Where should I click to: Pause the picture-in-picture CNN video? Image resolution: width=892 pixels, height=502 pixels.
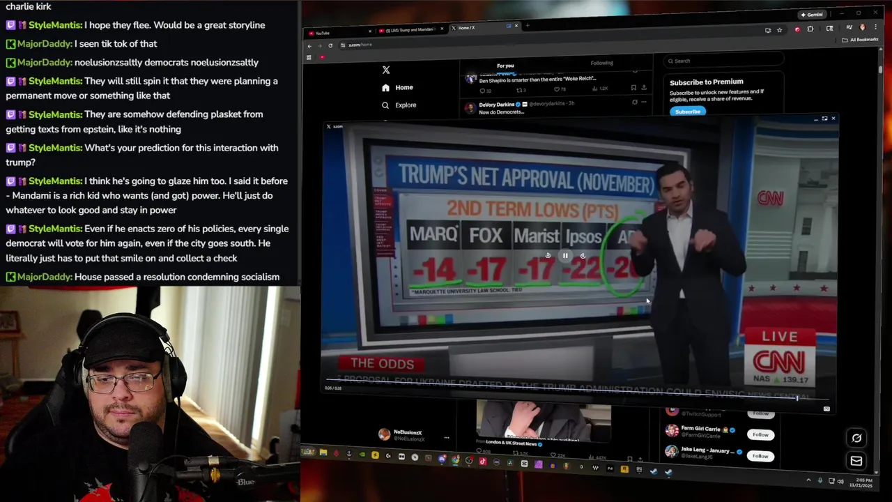(565, 256)
